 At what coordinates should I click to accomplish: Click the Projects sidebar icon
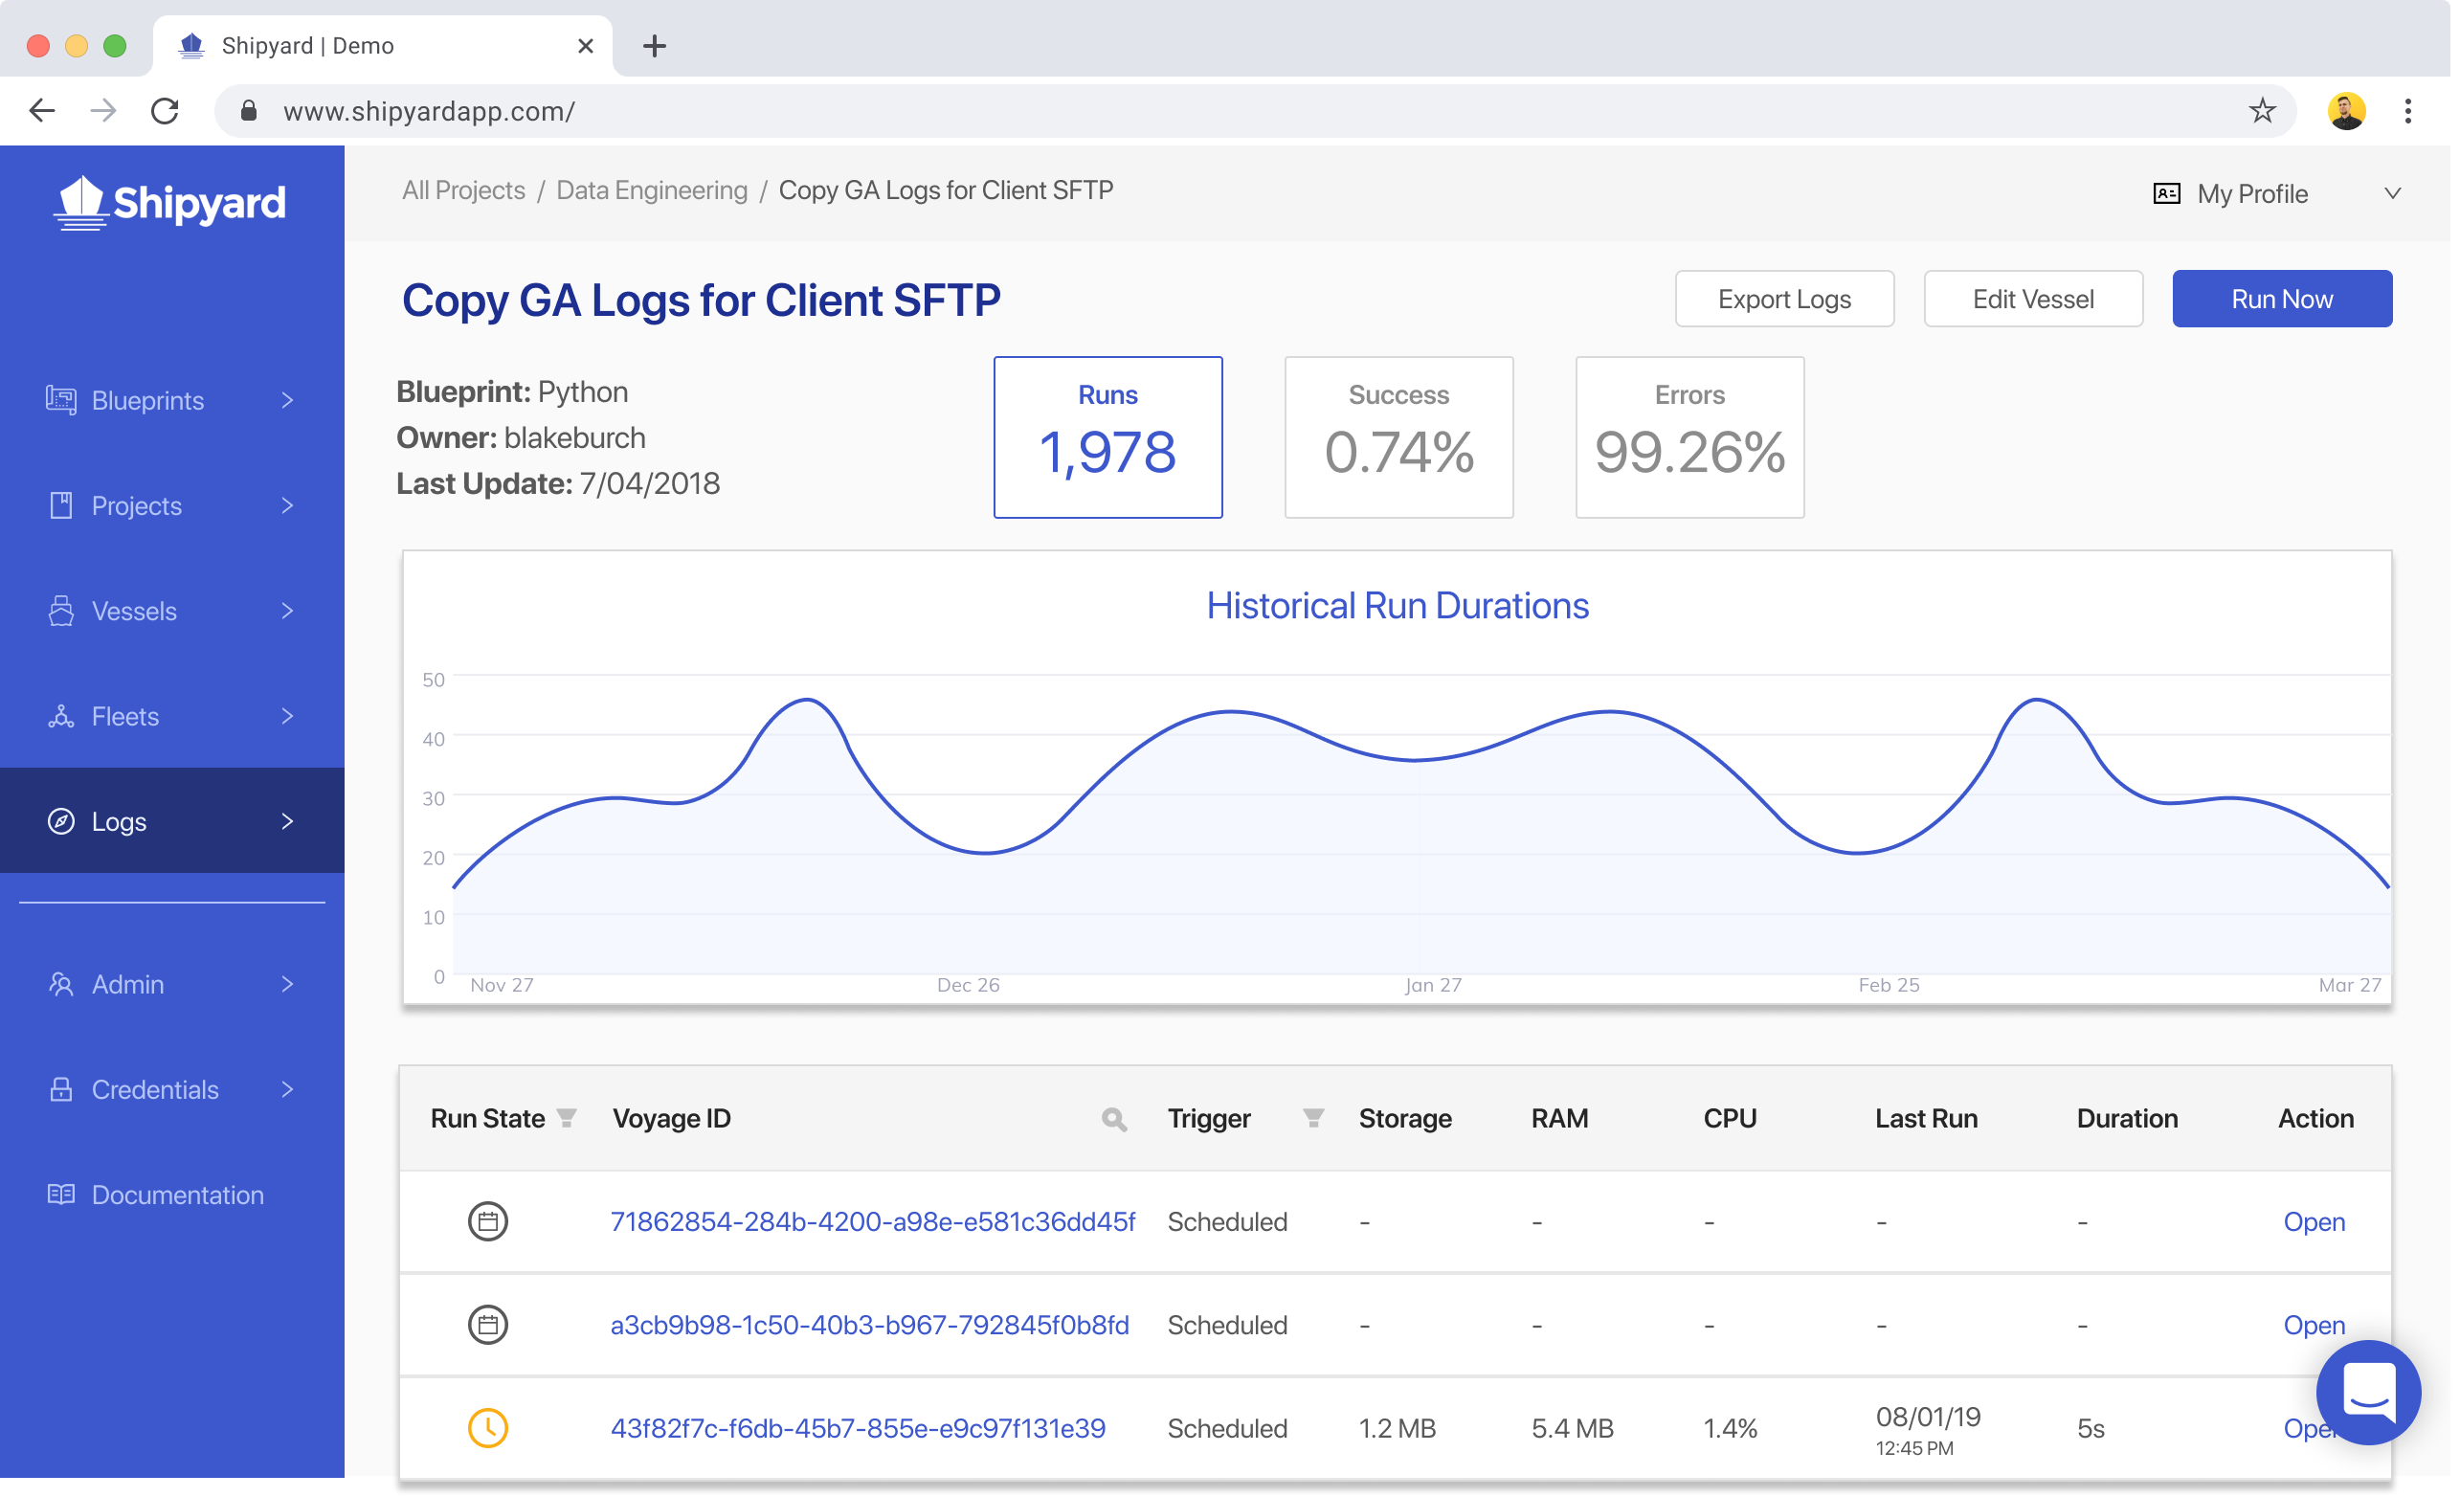click(61, 506)
